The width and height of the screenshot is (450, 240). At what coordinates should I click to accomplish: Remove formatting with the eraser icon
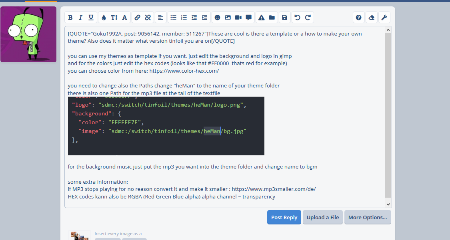371,18
